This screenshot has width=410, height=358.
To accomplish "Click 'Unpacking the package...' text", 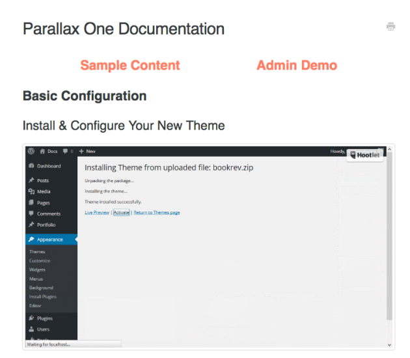I will (109, 181).
